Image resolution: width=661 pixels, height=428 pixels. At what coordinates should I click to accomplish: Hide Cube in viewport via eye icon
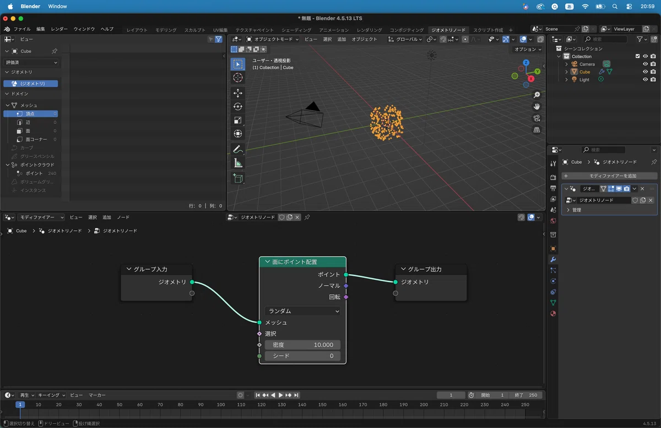[x=646, y=72]
